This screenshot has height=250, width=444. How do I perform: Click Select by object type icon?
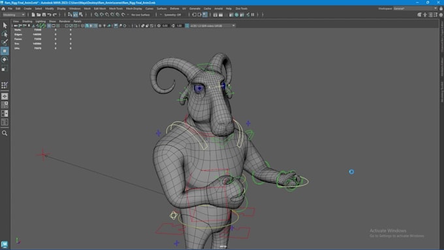tap(75, 15)
